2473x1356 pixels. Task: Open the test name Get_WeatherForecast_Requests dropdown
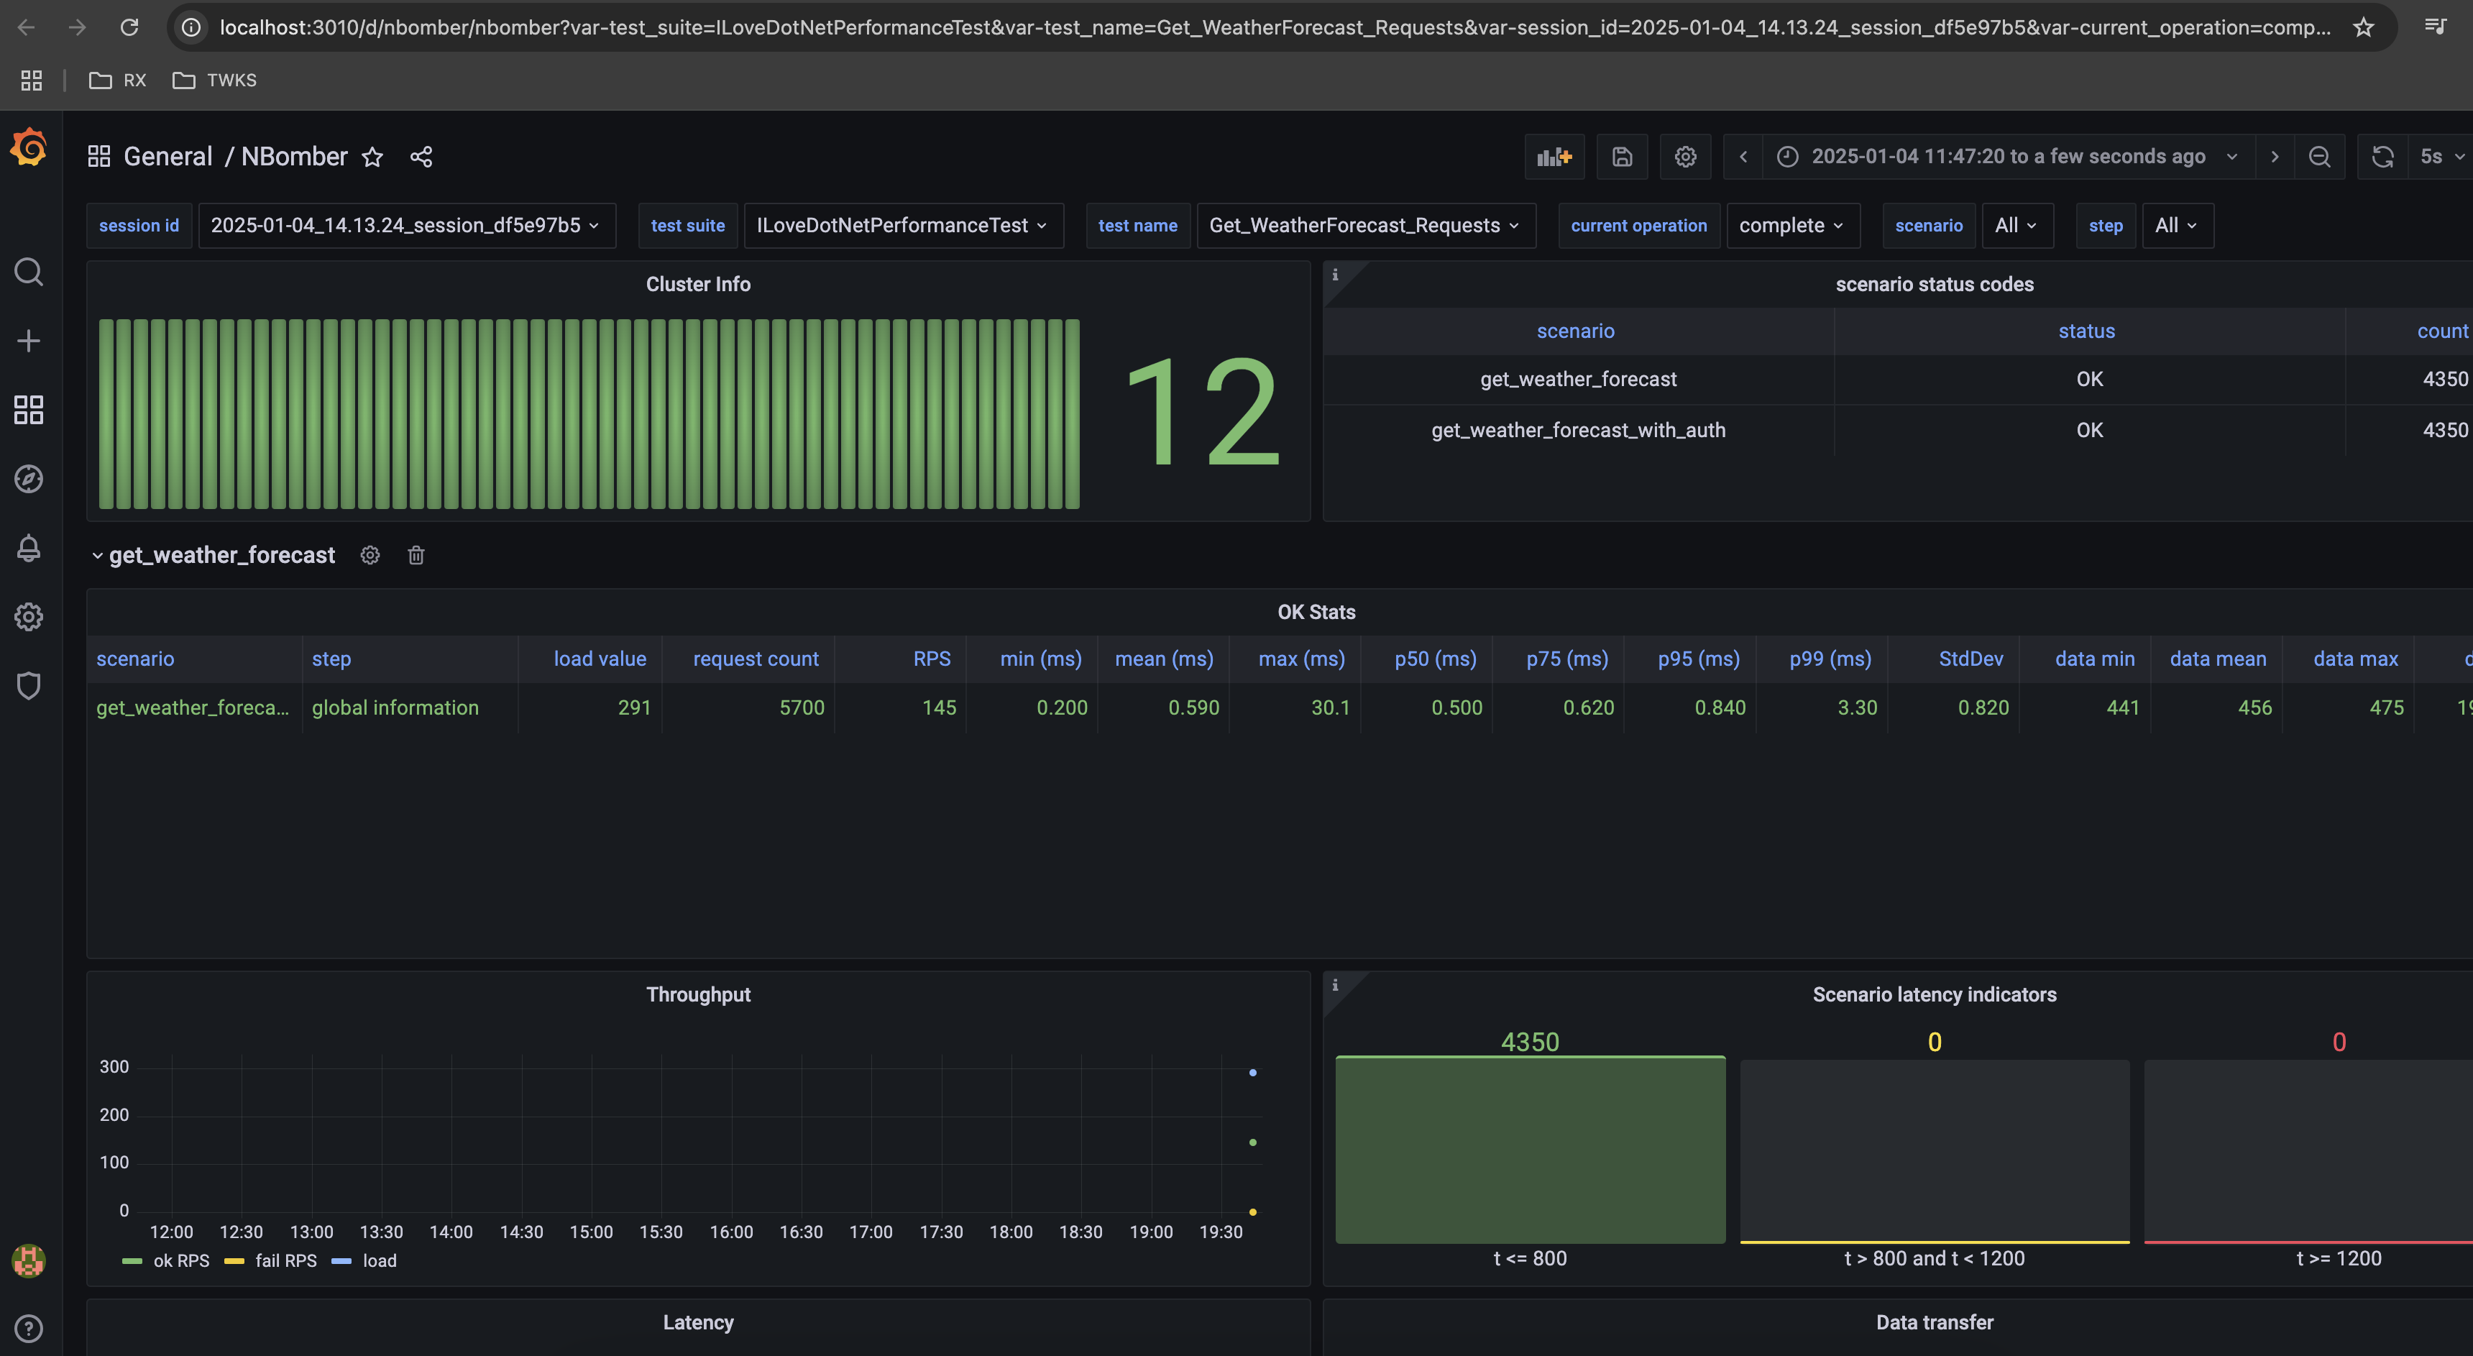coord(1366,226)
